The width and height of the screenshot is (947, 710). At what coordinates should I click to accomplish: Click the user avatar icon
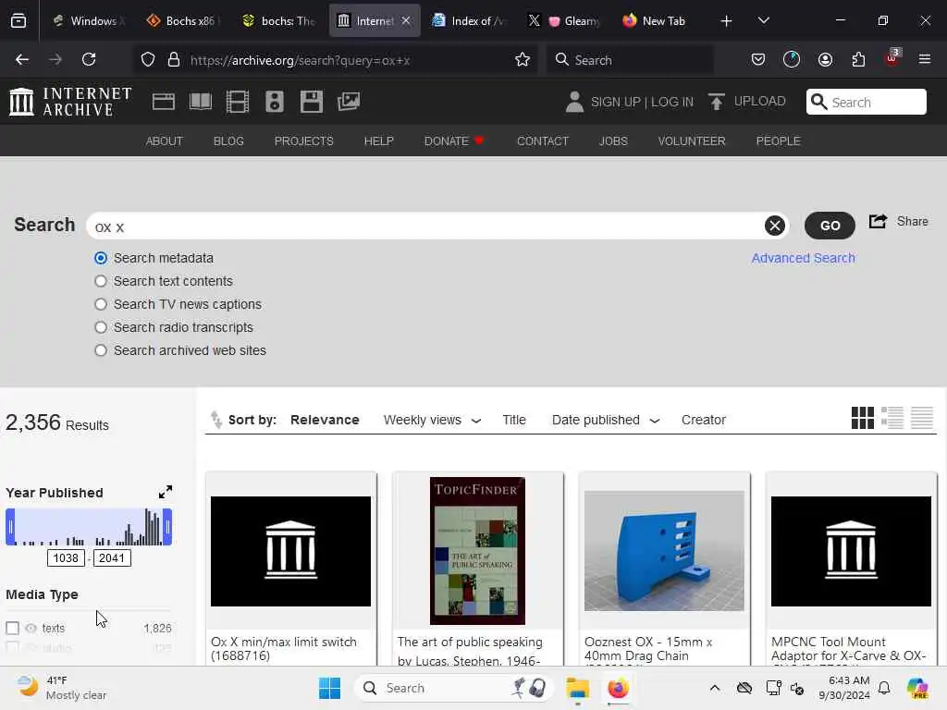(x=574, y=102)
